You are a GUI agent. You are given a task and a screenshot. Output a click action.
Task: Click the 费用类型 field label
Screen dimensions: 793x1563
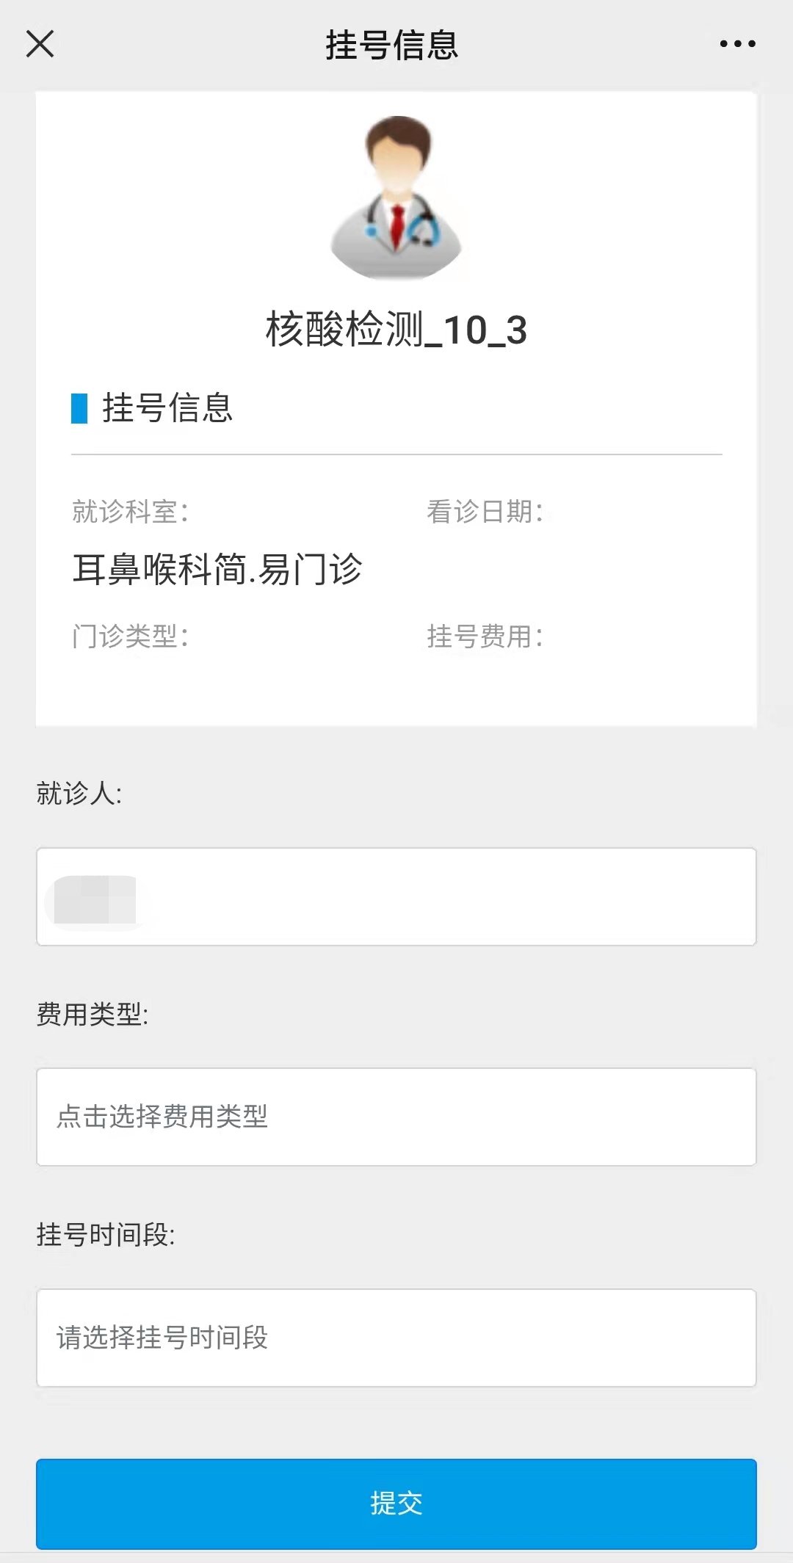click(x=93, y=1015)
